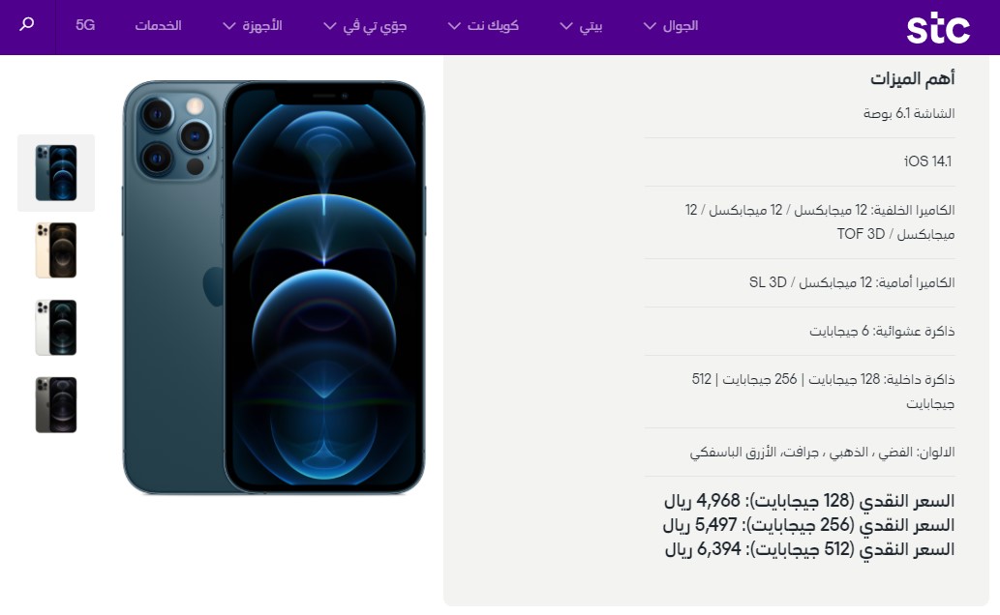The width and height of the screenshot is (1000, 615).
Task: Click the الجوال navigation label
Action: click(681, 25)
